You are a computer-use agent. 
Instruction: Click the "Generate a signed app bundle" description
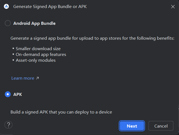click(x=92, y=38)
